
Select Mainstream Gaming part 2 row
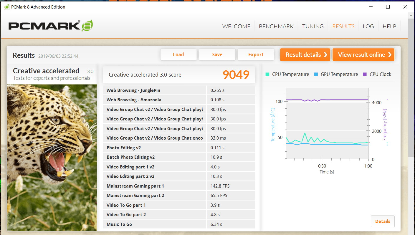click(179, 196)
